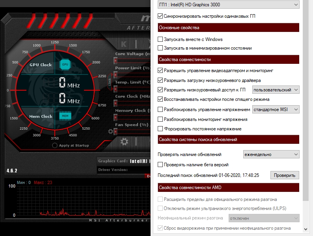Enable 'Запускать вместе с Windows'
The image size is (313, 236).
160,39
